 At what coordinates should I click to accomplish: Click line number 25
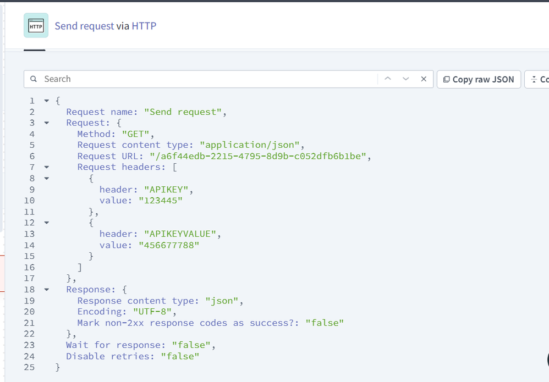click(29, 367)
